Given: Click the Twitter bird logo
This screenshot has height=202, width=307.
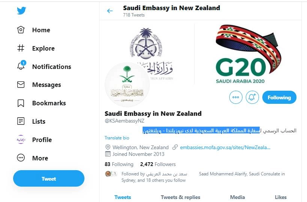Looking at the screenshot, I should tap(21, 10).
